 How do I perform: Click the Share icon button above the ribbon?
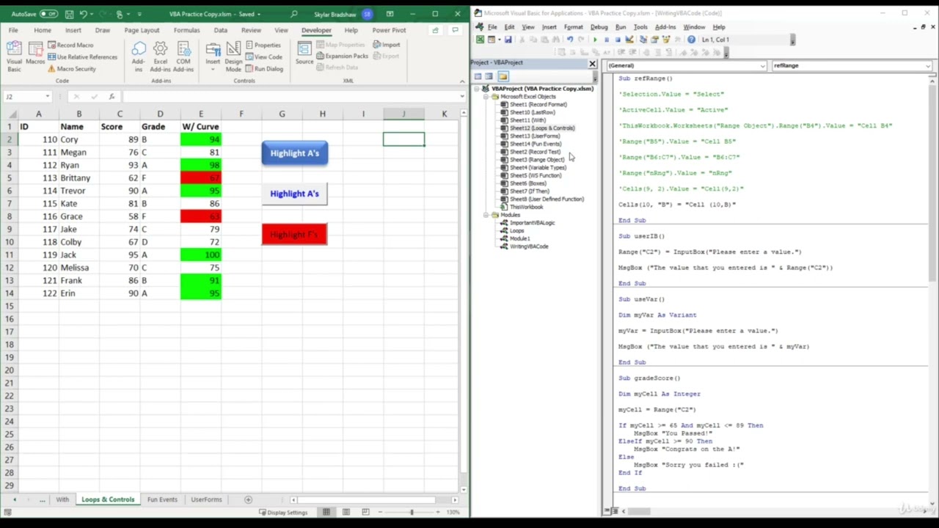click(436, 30)
